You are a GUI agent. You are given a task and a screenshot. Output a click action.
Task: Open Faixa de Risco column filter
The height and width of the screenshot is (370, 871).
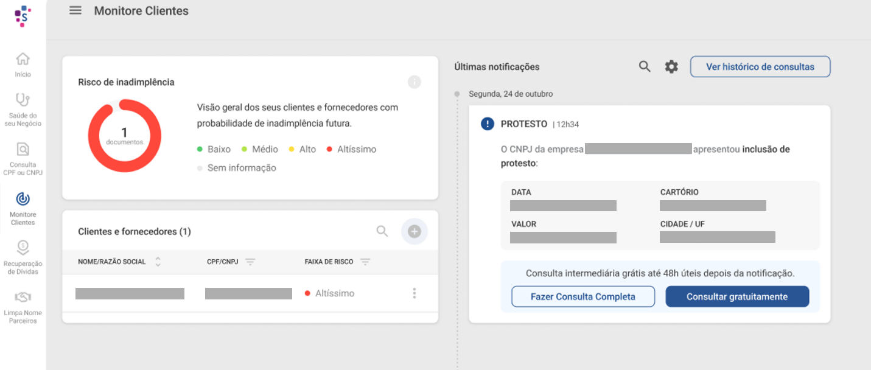point(365,262)
